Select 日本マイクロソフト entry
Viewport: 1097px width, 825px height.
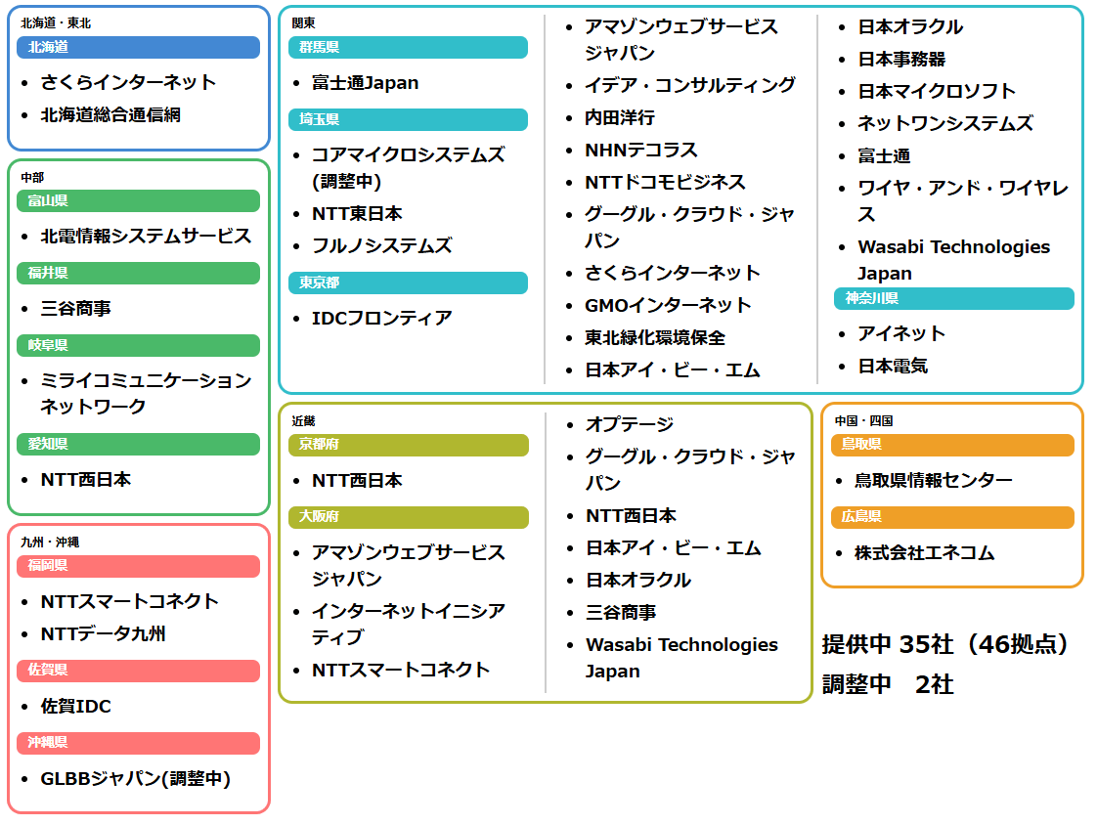tap(937, 92)
